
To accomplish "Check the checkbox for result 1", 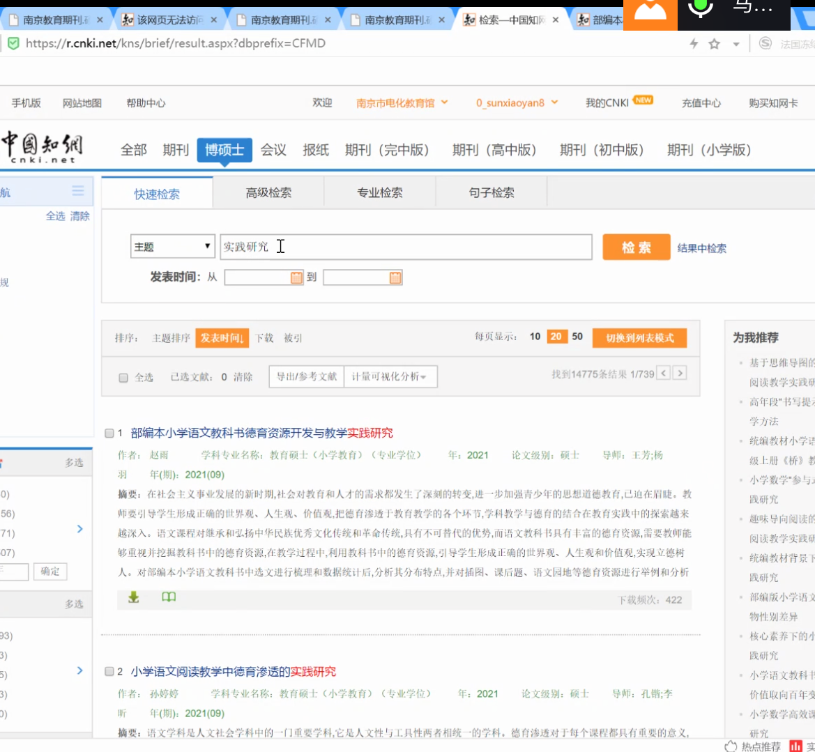I will click(x=109, y=433).
